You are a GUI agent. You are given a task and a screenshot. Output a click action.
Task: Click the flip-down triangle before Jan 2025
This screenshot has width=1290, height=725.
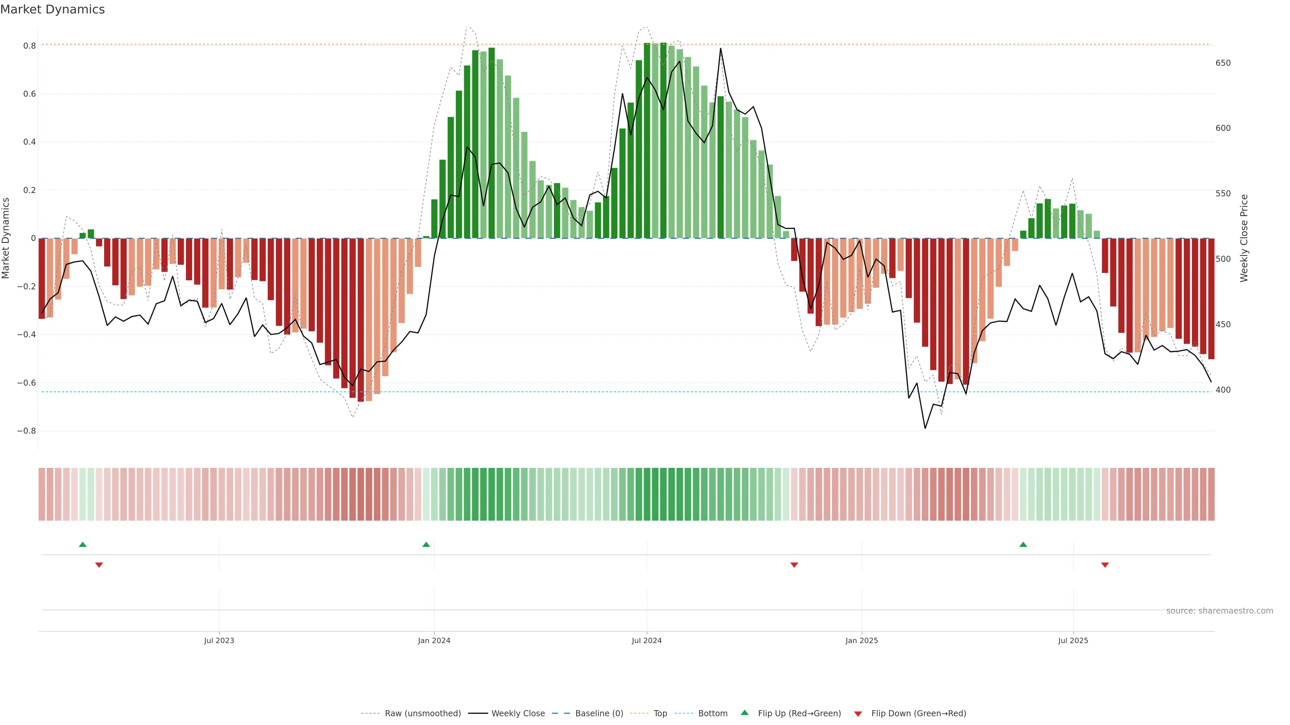pos(794,565)
